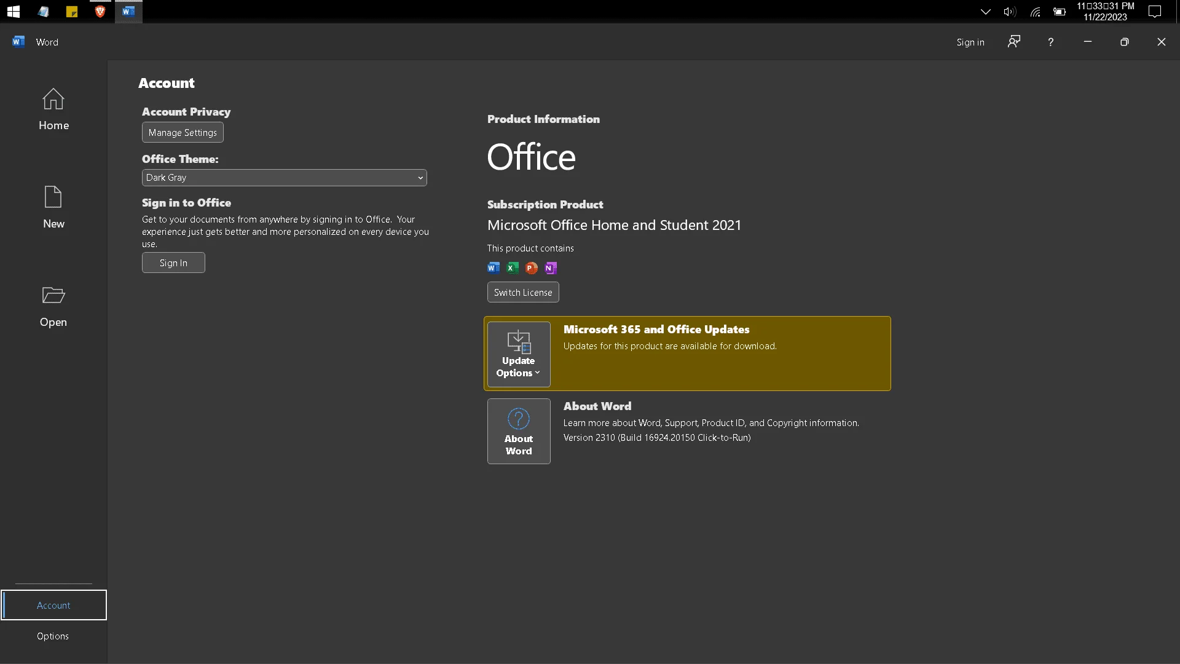Click the Microsoft Office Home and Student 2021 text

pos(615,225)
